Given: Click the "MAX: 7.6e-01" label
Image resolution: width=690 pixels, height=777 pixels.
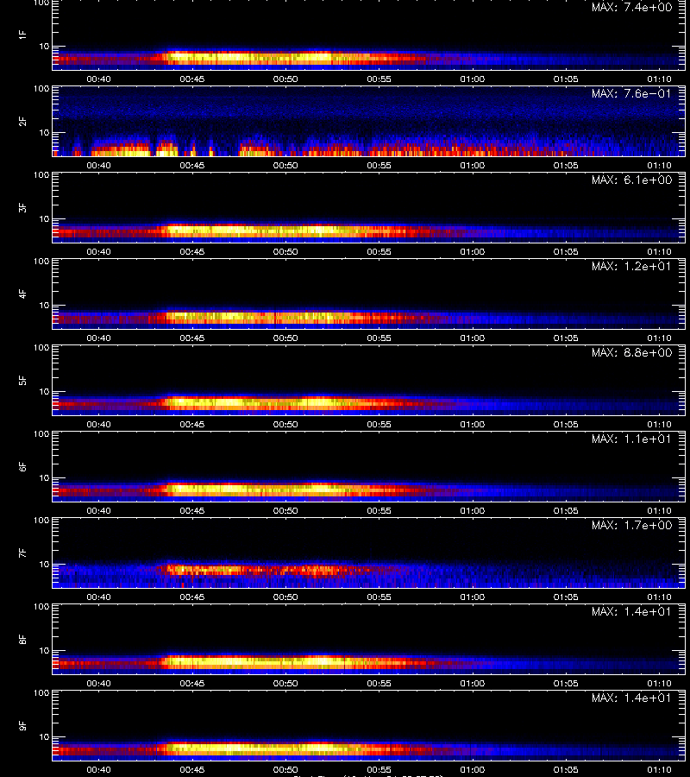Looking at the screenshot, I should 631,93.
